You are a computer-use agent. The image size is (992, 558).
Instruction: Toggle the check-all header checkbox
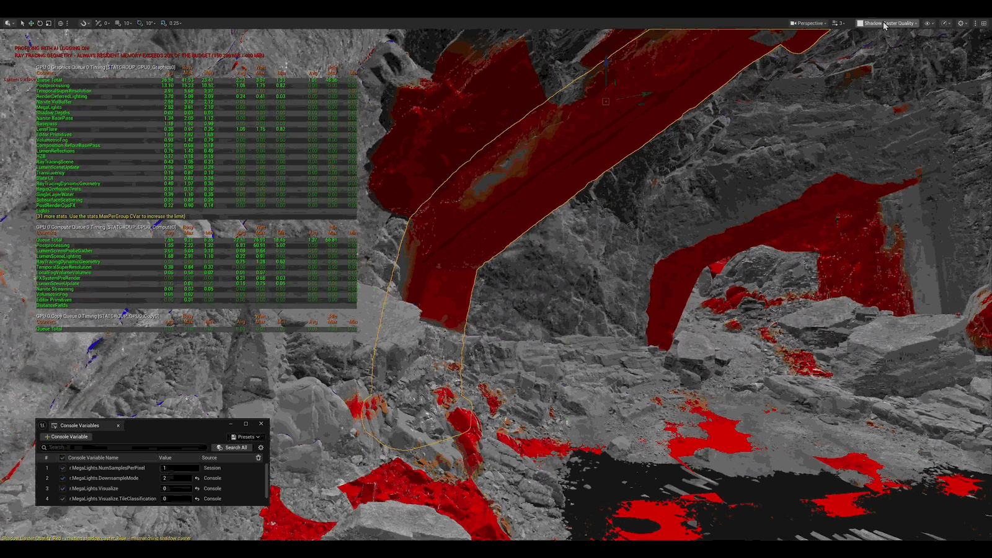coord(62,458)
